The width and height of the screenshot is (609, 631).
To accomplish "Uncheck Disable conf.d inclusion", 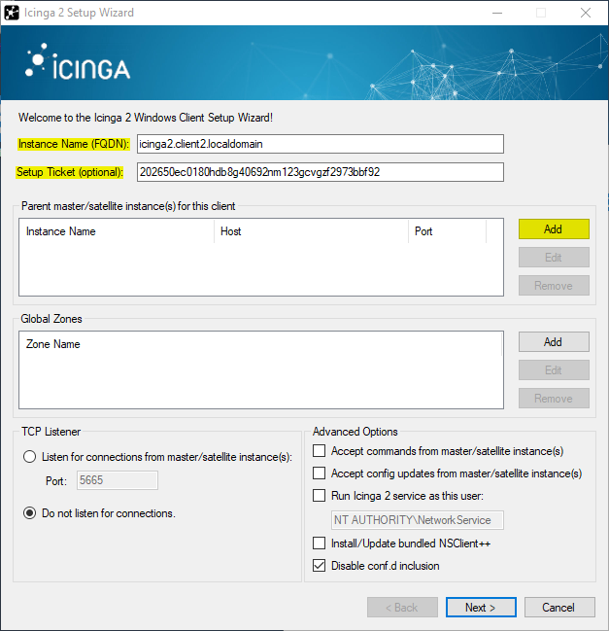I will point(320,566).
